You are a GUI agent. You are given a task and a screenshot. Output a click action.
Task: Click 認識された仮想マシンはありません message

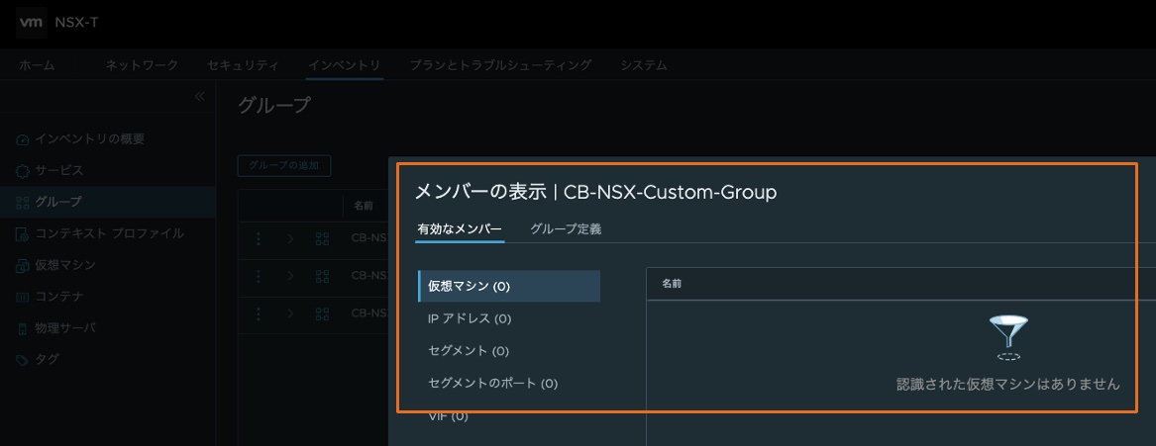[1007, 384]
